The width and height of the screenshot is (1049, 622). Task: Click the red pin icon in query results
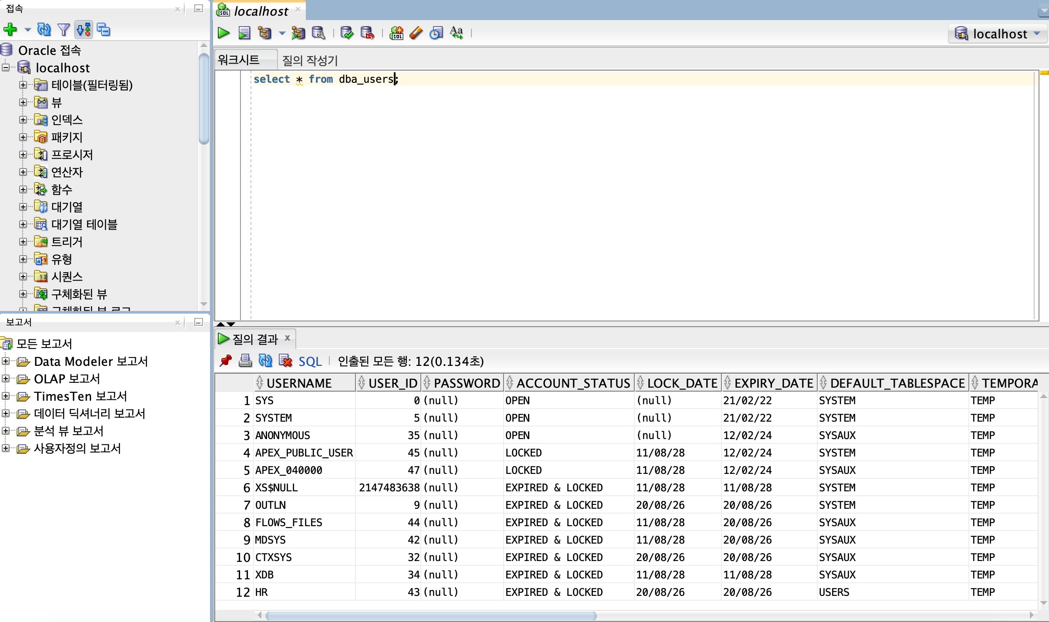click(x=226, y=361)
